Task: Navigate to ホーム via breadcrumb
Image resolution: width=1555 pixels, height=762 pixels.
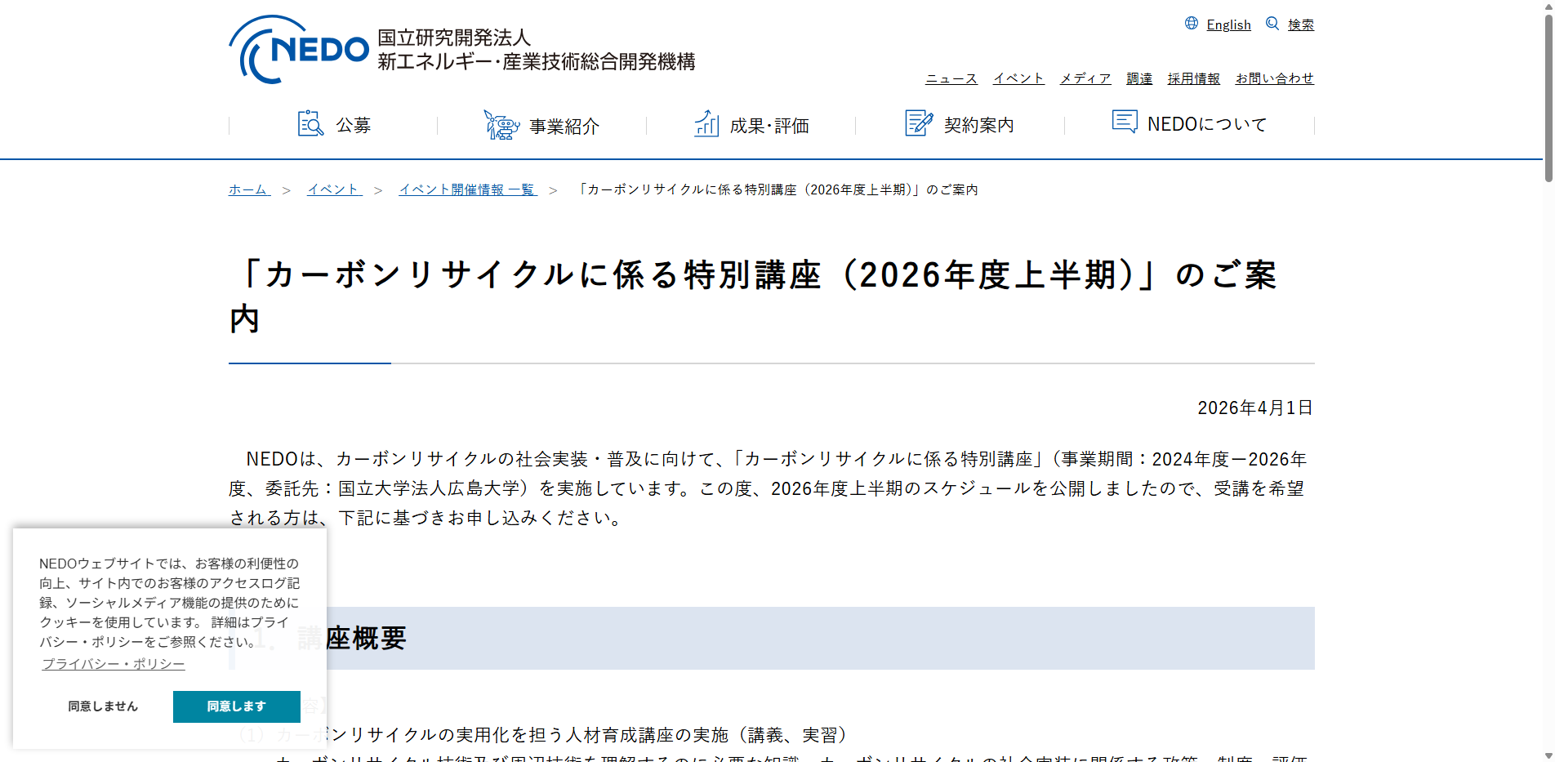Action: [x=247, y=189]
